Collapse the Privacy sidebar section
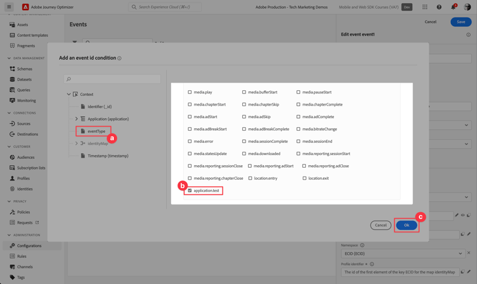The width and height of the screenshot is (477, 284). [9, 201]
